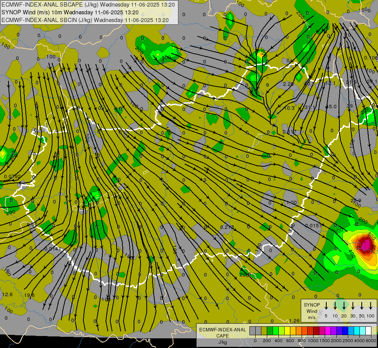Click the CIN value '1.00' on map
The width and height of the screenshot is (378, 348).
pos(292,202)
